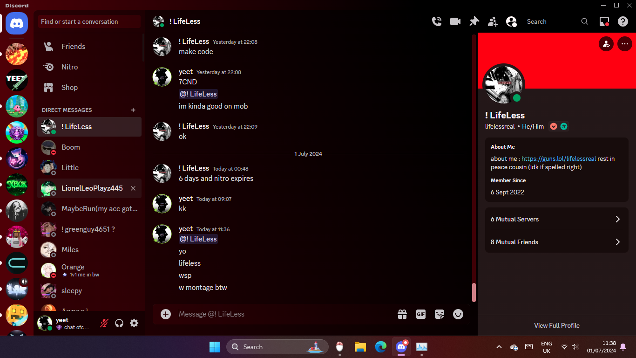Click the 6 Sept 2022 member since date
This screenshot has height=358, width=636.
[x=507, y=192]
